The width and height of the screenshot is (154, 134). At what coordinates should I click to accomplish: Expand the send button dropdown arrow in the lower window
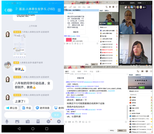(x=125, y=131)
